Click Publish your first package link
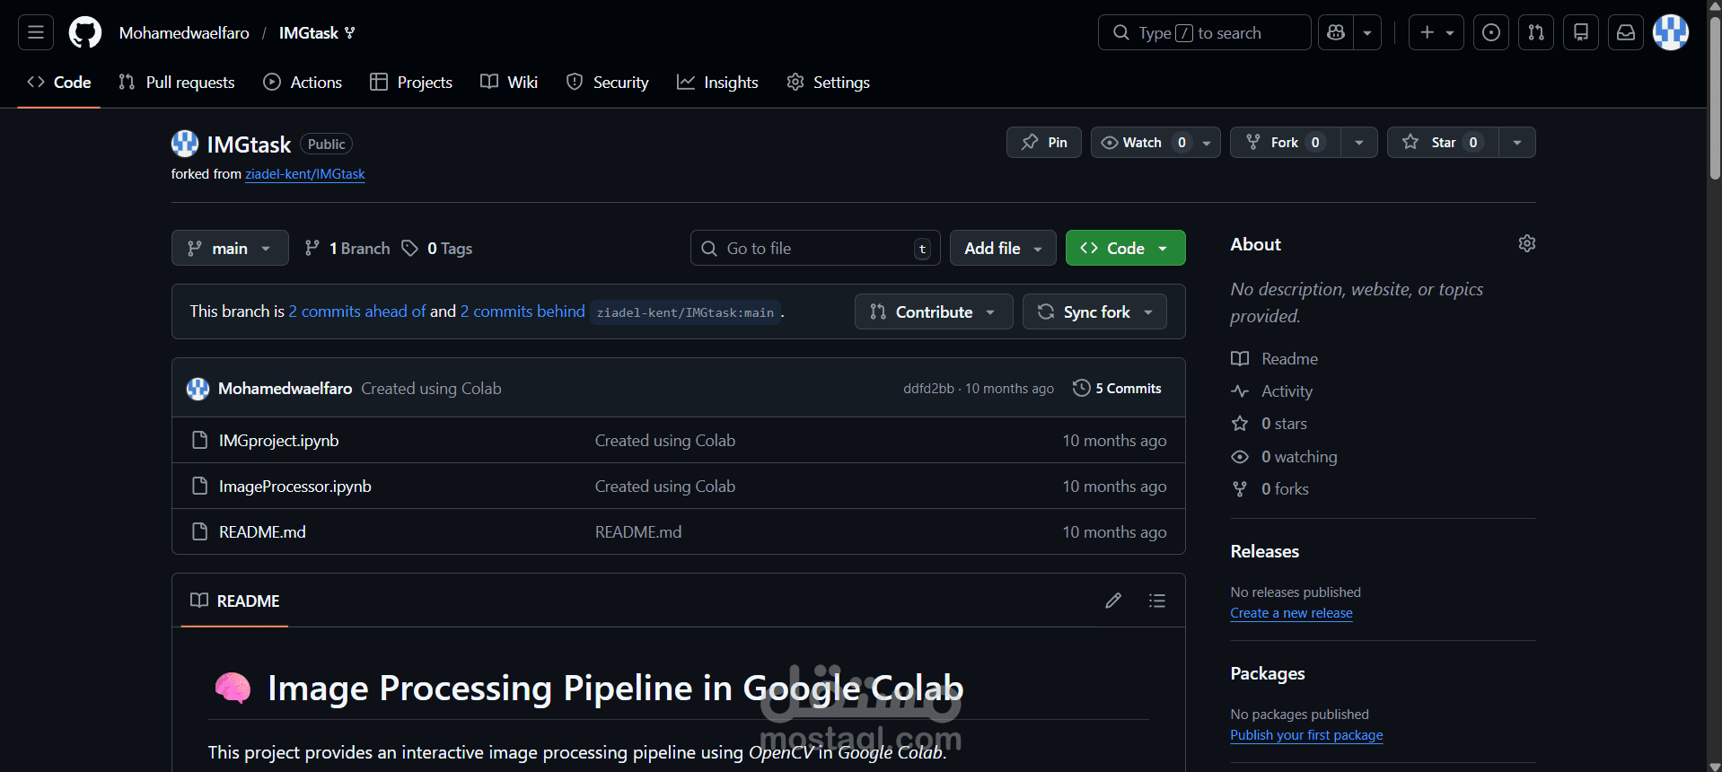The image size is (1722, 772). 1306,735
